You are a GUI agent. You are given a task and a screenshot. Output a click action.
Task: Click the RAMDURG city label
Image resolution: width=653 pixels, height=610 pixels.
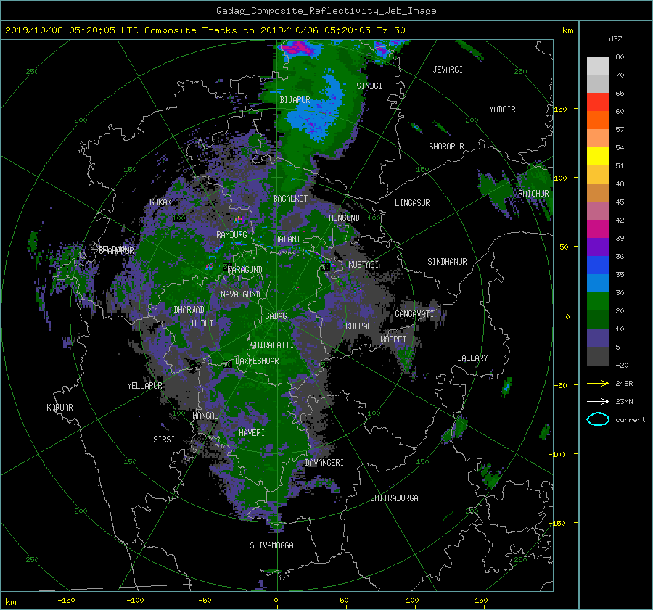pos(231,235)
